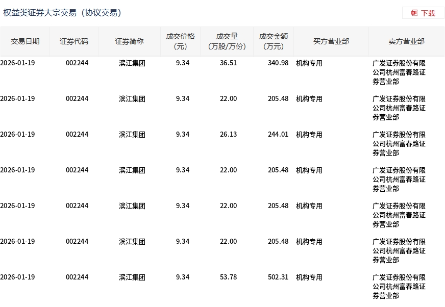Screen dimensions: 445x307
Task: Select the 成交量 column header
Action: (x=227, y=41)
